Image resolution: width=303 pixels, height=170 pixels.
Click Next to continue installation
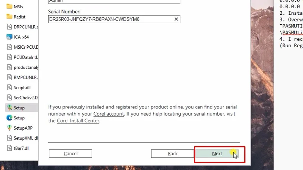click(x=217, y=153)
